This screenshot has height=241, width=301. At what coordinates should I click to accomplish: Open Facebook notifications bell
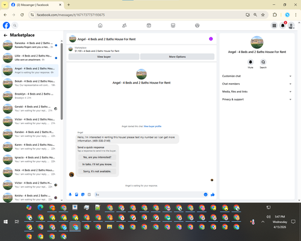[283, 25]
